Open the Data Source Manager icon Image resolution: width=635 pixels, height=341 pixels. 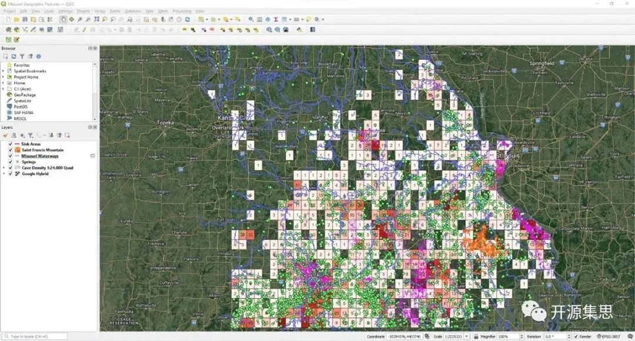point(8,30)
